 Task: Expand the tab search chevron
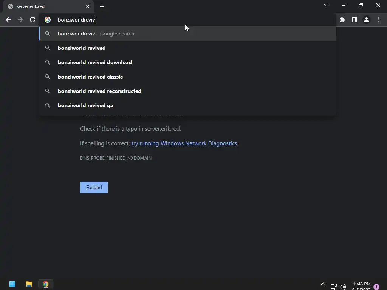[326, 5]
